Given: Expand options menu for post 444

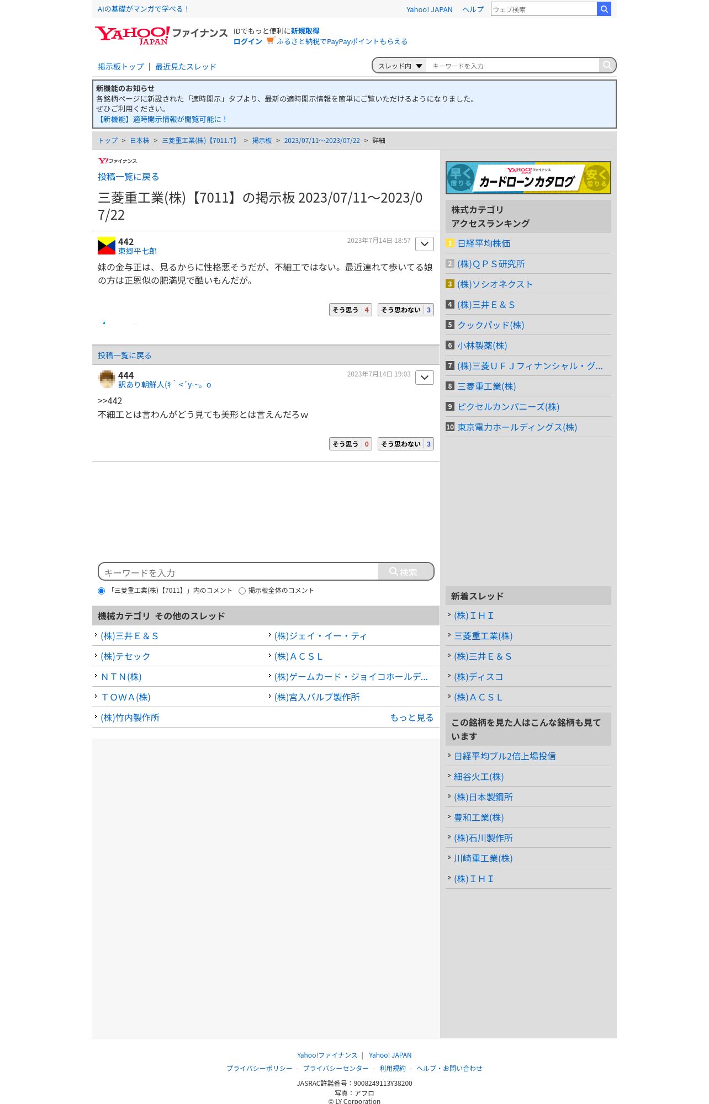Looking at the screenshot, I should (424, 378).
